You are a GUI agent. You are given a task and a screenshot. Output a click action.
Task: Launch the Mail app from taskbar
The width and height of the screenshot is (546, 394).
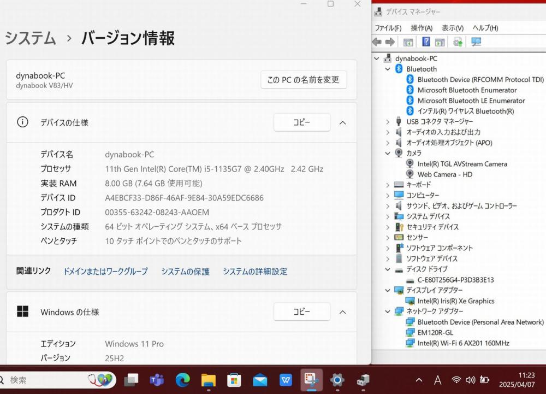coord(260,380)
